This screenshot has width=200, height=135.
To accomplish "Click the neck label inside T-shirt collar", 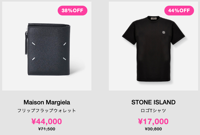I will tap(153, 18).
